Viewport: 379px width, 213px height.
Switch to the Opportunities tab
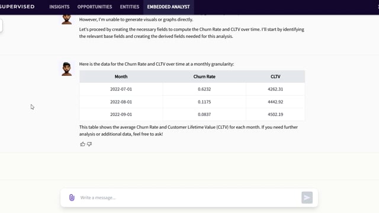[95, 7]
